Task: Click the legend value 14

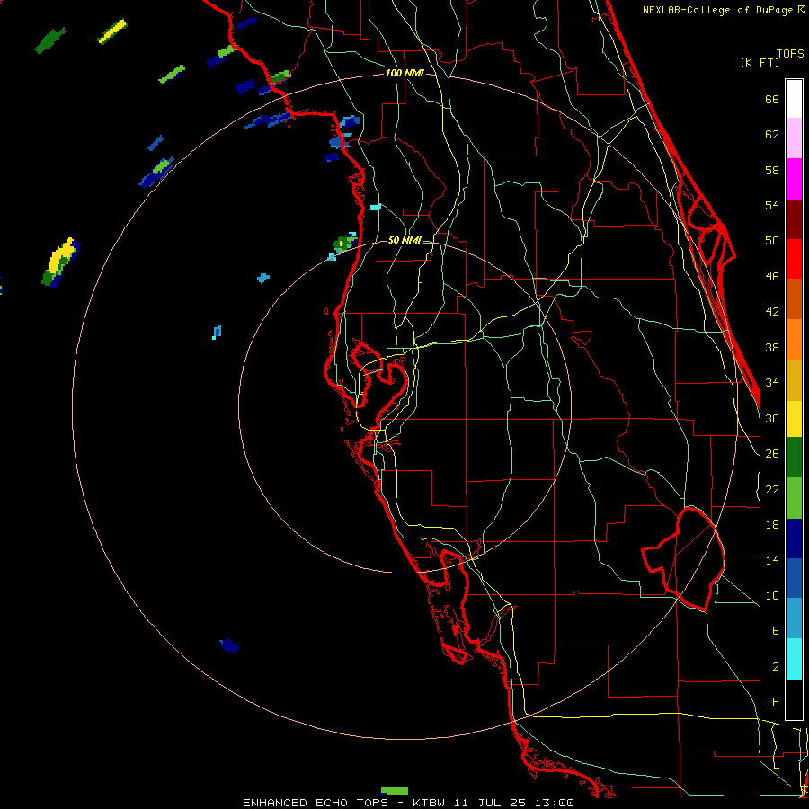Action: tap(772, 560)
